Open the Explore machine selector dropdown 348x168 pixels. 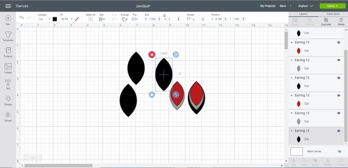tap(306, 6)
